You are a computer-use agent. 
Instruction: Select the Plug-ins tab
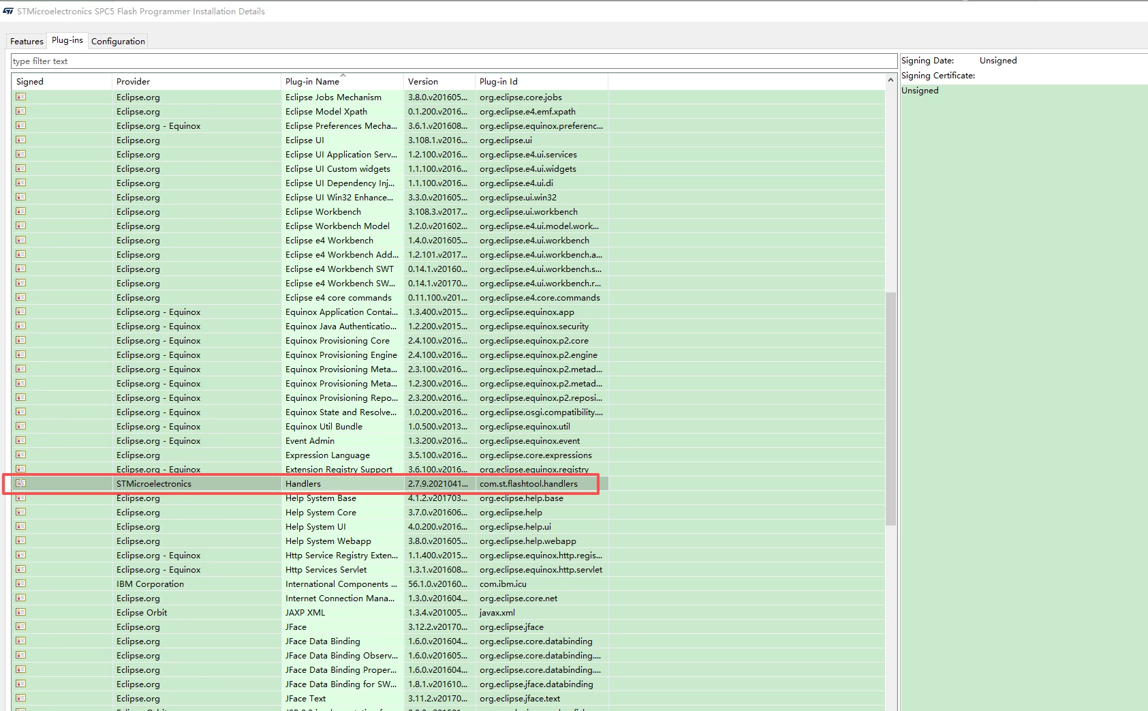67,40
